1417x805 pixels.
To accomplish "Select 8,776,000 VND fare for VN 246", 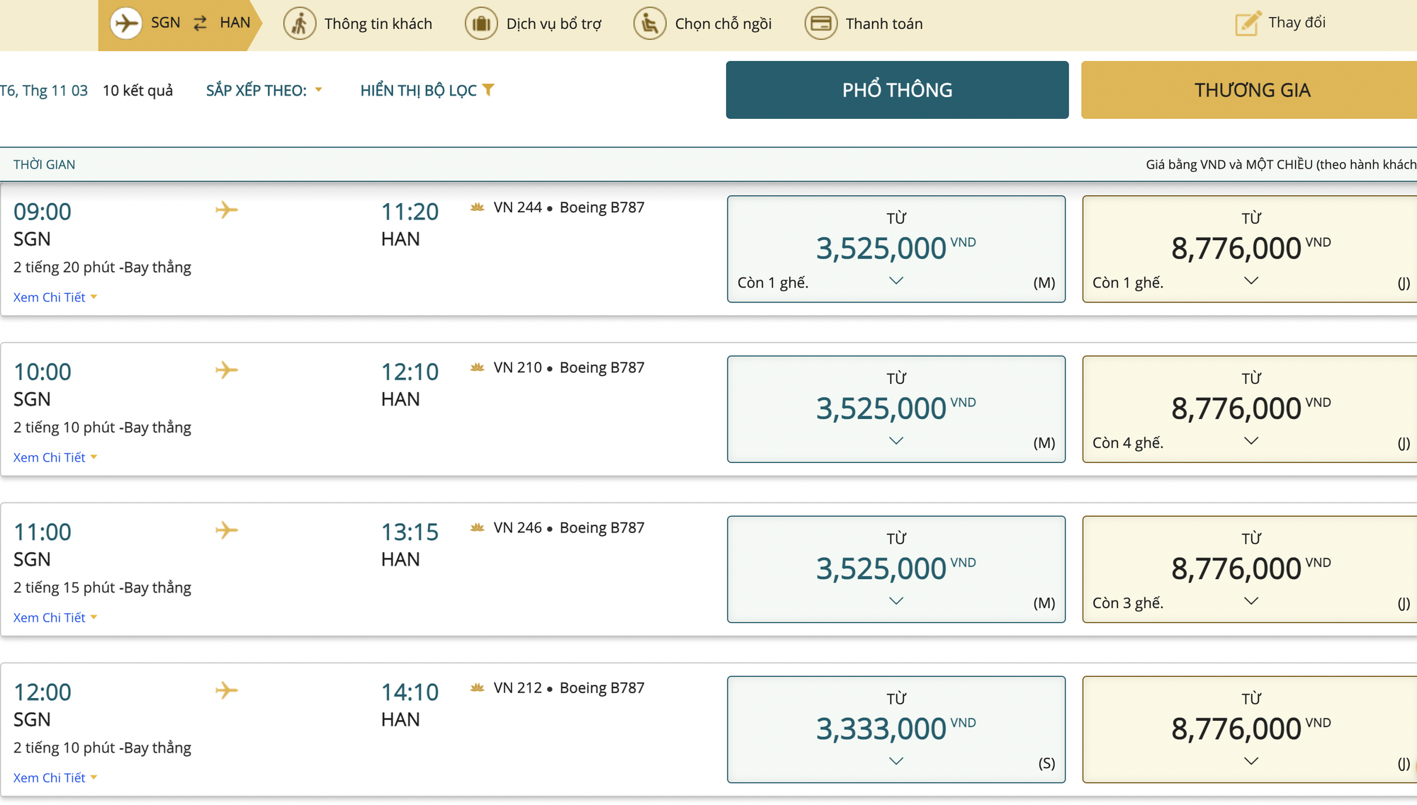I will pos(1250,569).
